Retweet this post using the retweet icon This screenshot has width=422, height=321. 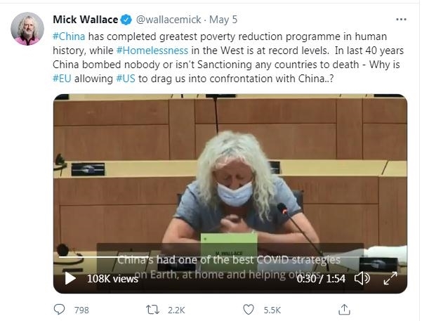152,310
